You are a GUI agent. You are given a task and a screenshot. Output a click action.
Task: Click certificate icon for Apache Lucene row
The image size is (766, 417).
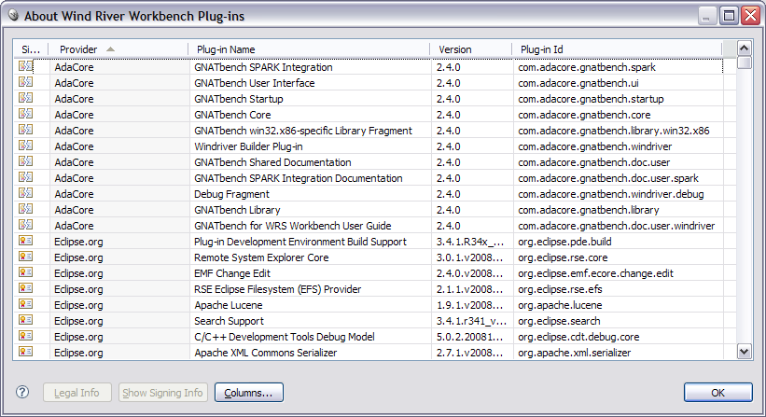pyautogui.click(x=26, y=304)
